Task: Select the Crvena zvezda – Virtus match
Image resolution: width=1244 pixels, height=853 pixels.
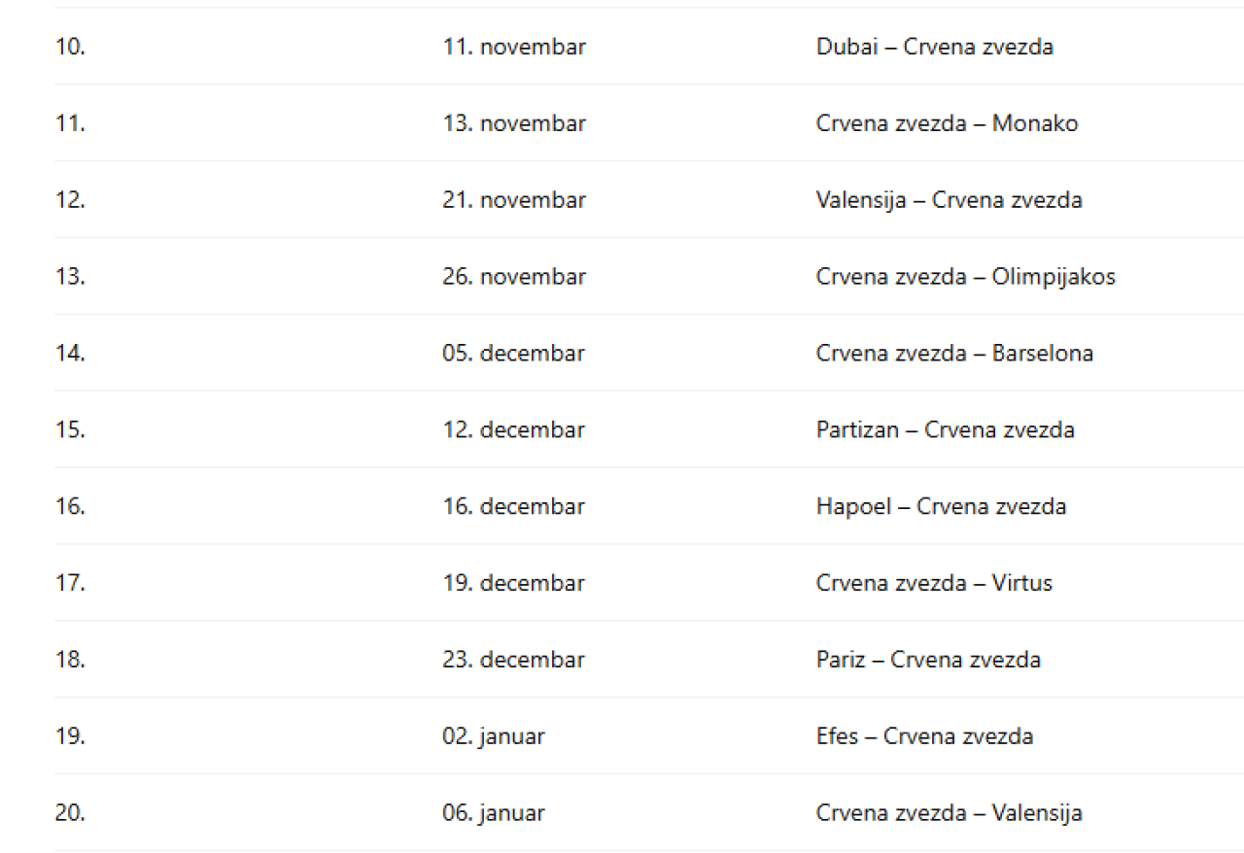Action: [x=934, y=584]
